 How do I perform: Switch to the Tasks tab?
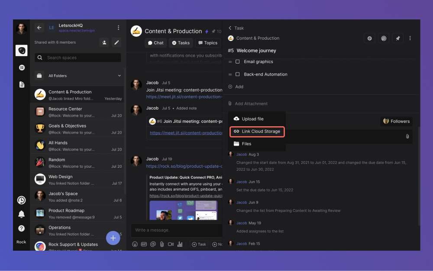coord(181,43)
